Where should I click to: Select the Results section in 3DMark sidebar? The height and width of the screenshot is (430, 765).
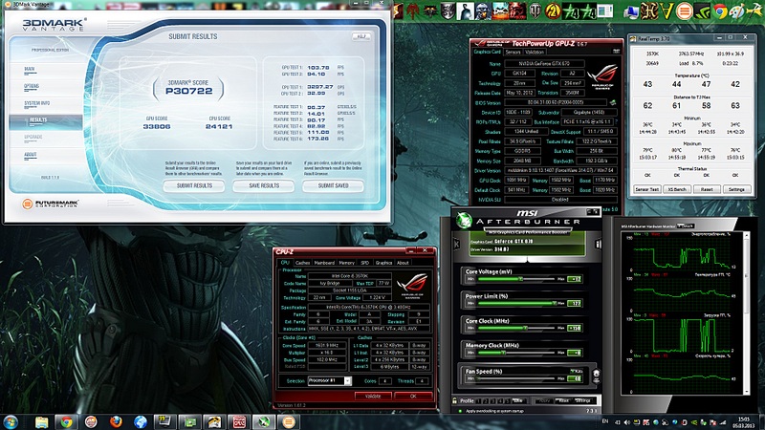(x=45, y=120)
